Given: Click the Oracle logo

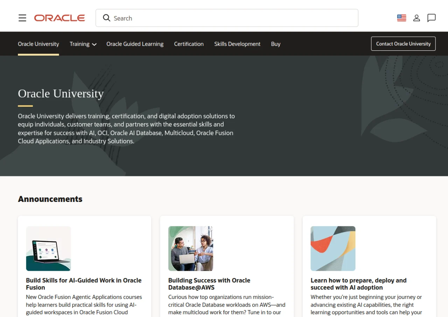Looking at the screenshot, I should pyautogui.click(x=59, y=18).
